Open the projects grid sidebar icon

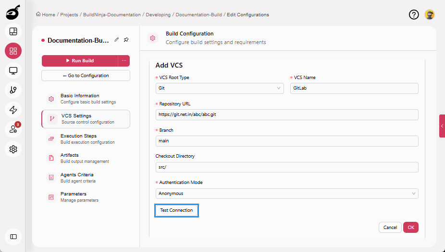click(x=13, y=51)
